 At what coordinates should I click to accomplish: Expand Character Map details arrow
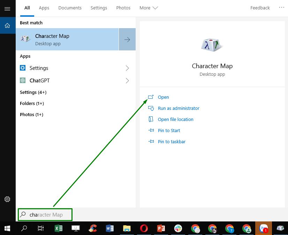pos(127,39)
